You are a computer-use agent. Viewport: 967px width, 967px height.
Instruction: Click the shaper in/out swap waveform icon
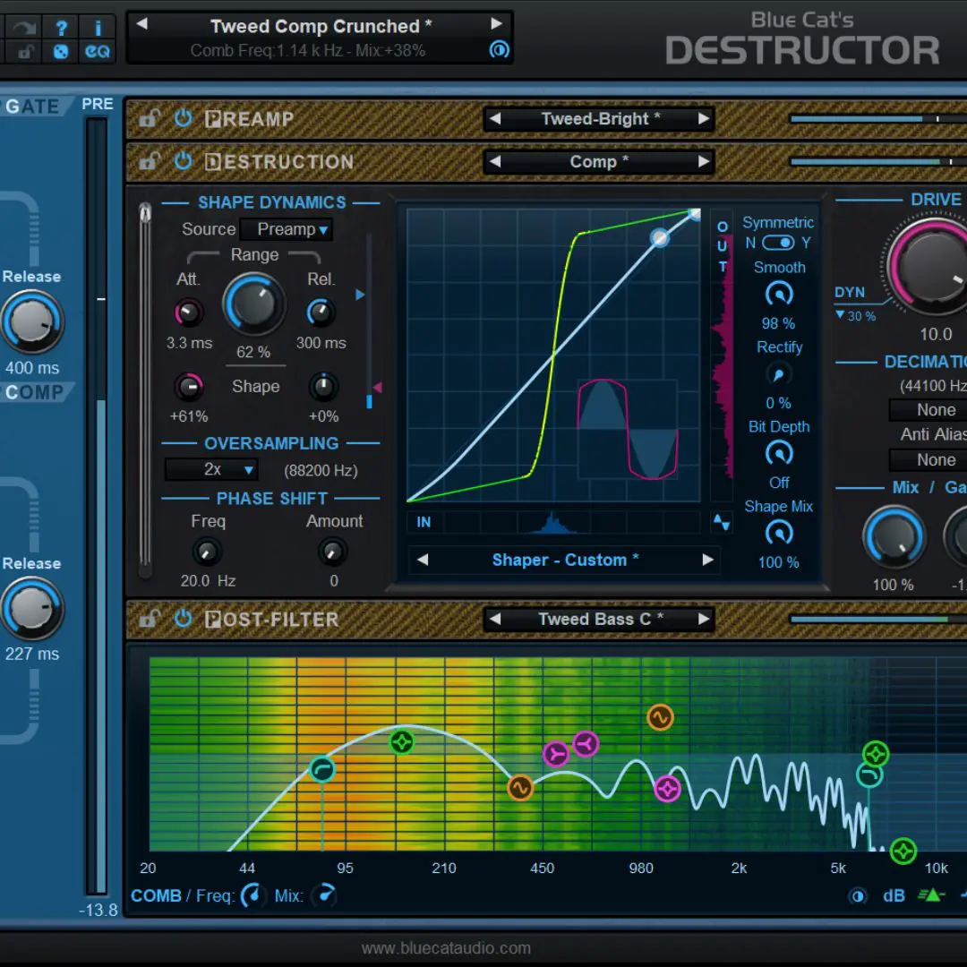click(722, 522)
